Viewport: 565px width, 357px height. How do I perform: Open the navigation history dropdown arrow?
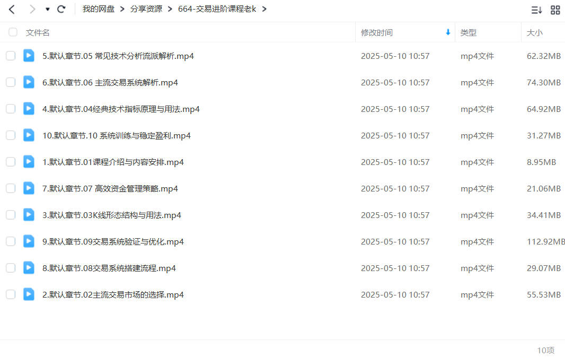tap(47, 10)
